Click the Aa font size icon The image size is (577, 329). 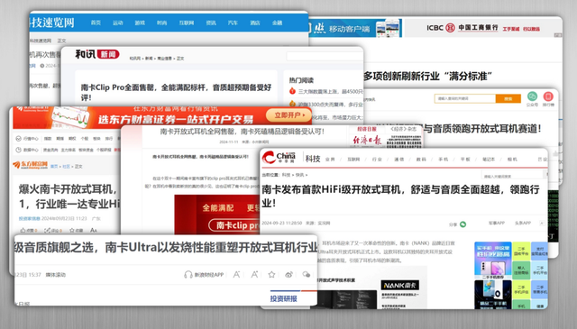coord(94,231)
